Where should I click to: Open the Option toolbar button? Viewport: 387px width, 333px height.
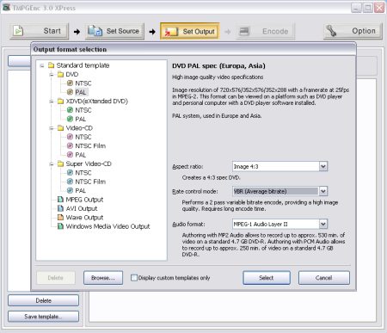pos(353,31)
